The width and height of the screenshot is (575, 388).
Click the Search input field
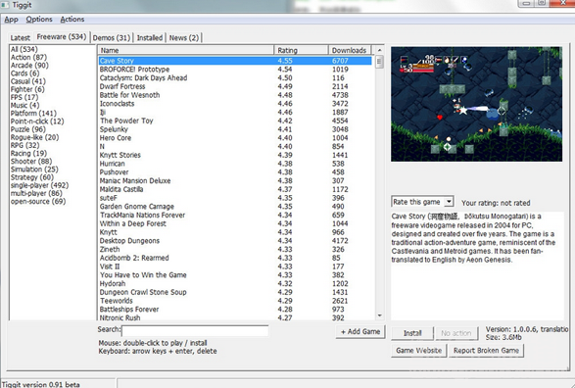pos(195,330)
